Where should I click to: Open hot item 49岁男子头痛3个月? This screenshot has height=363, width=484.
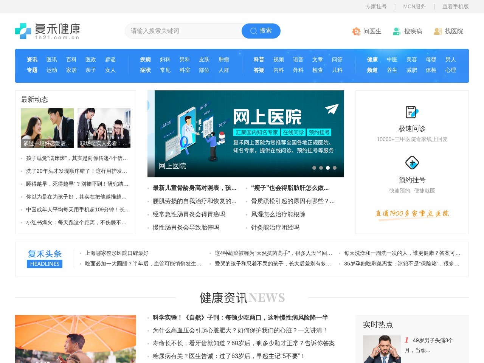429,345
